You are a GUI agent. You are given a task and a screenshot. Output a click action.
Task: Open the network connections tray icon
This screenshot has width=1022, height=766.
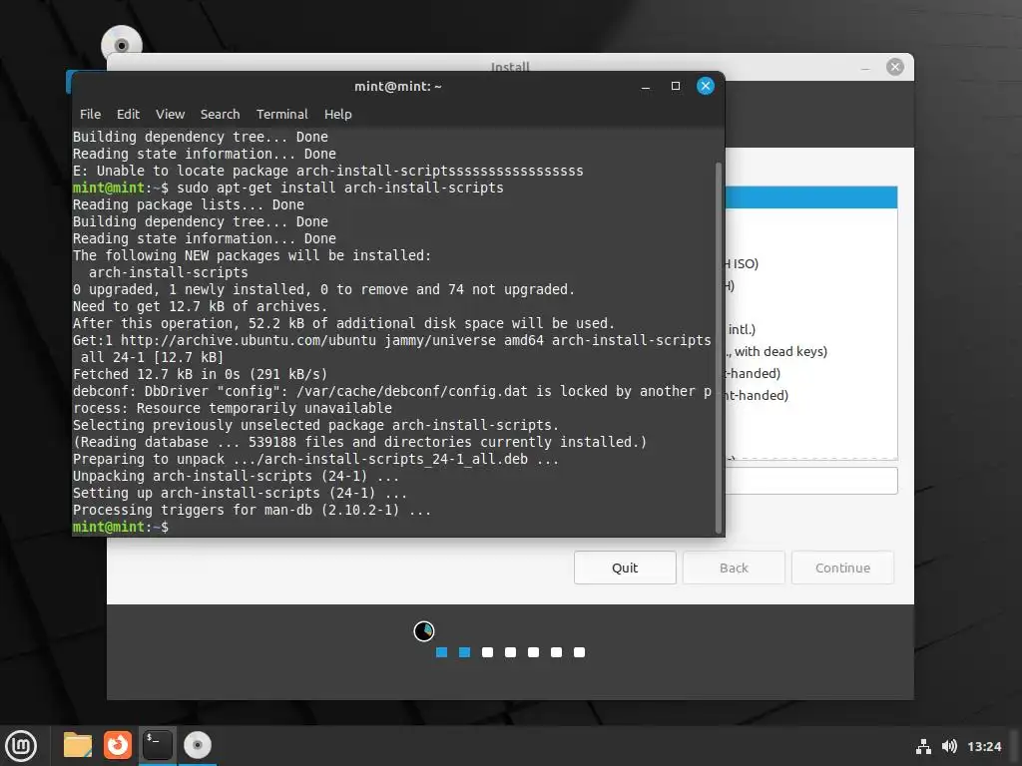pyautogui.click(x=923, y=746)
